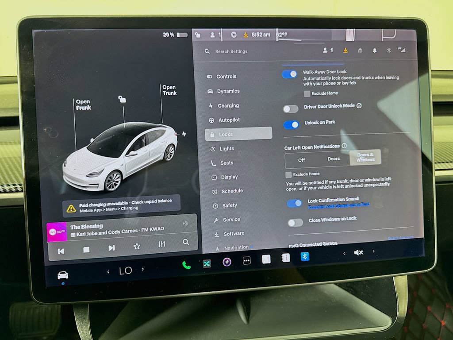Image resolution: width=453 pixels, height=340 pixels.
Task: Enable Close Windows on Lock switch
Action: (x=295, y=223)
